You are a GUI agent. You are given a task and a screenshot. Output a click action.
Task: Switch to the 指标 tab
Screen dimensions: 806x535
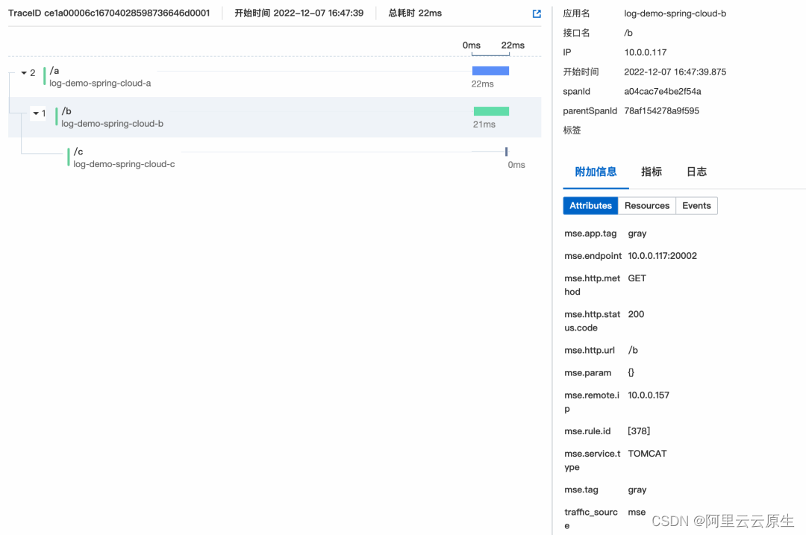pos(652,172)
